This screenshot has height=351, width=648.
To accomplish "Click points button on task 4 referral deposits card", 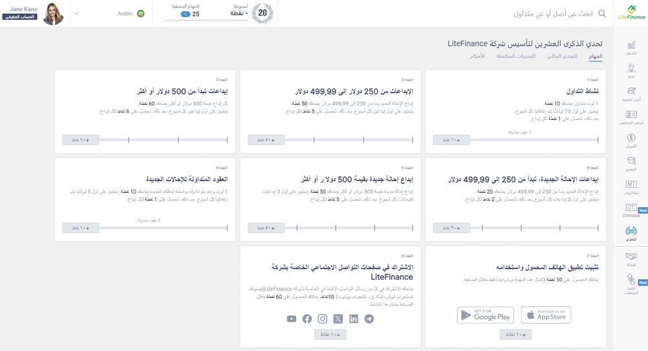I will coord(451,228).
